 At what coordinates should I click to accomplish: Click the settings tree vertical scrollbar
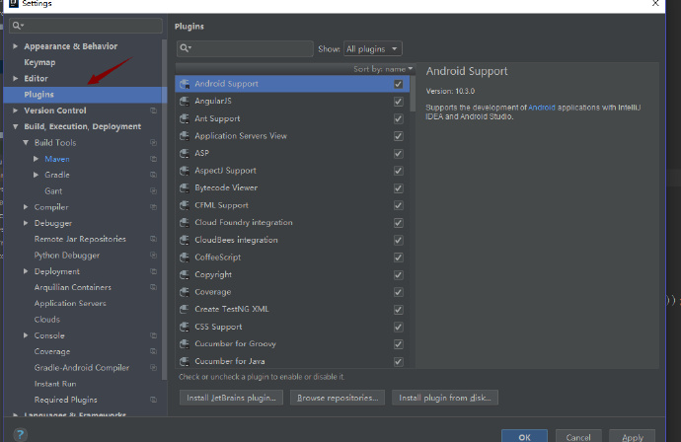pos(164,208)
